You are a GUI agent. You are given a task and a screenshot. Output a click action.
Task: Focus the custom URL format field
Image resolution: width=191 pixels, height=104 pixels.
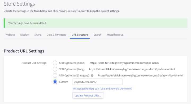point(97,82)
